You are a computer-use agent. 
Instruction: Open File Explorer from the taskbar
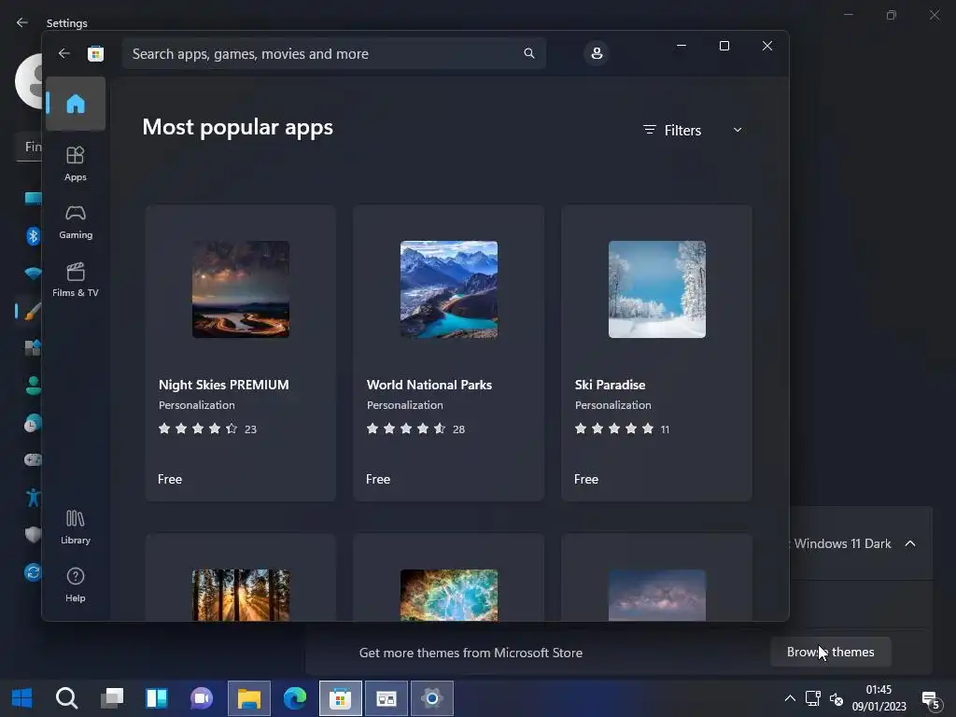pos(248,698)
